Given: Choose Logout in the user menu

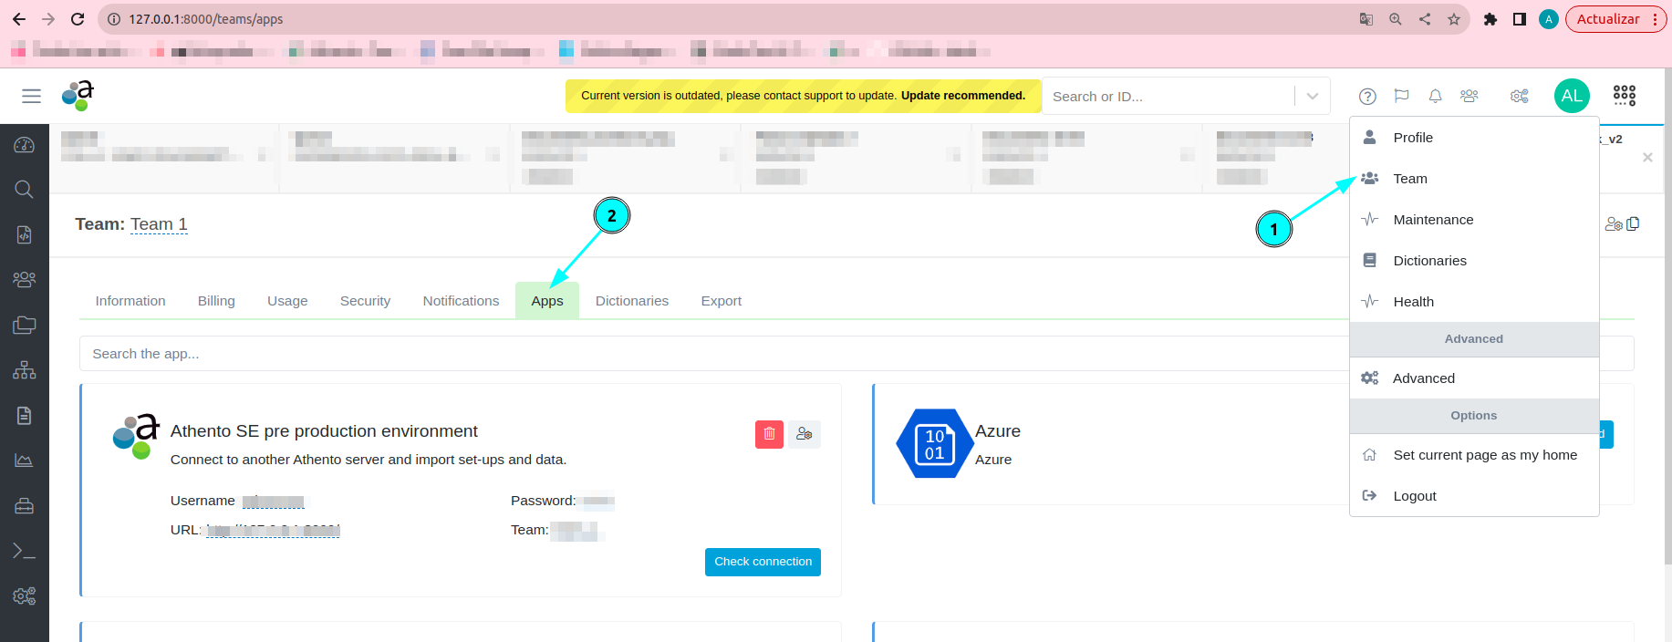Looking at the screenshot, I should tap(1414, 496).
